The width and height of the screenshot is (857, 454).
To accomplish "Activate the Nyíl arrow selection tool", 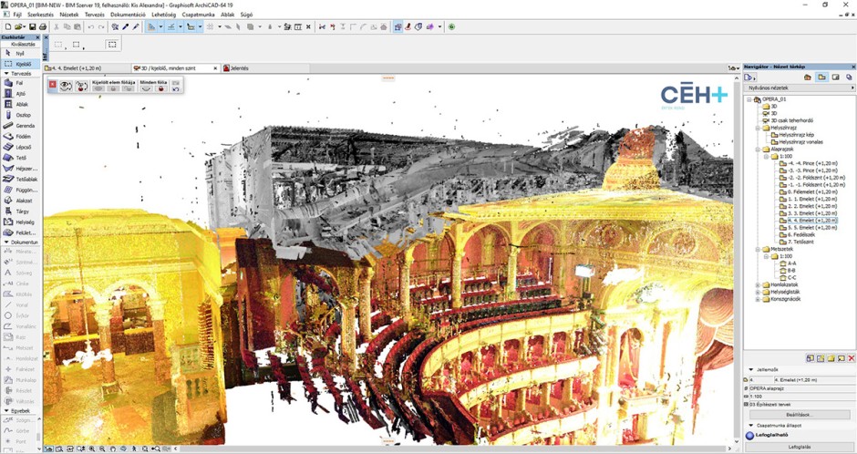I will point(18,54).
